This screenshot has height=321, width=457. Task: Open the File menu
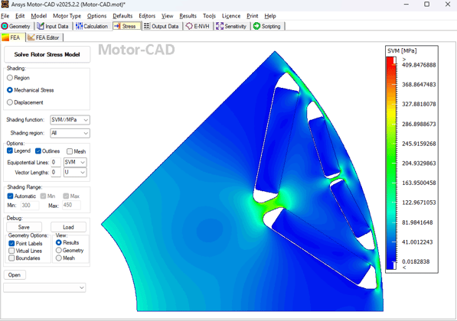click(5, 16)
